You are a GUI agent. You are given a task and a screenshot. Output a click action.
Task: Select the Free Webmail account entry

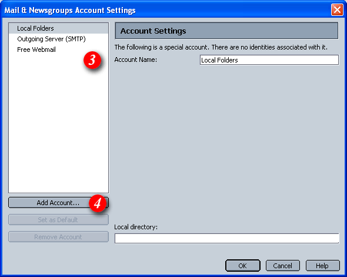pos(36,50)
